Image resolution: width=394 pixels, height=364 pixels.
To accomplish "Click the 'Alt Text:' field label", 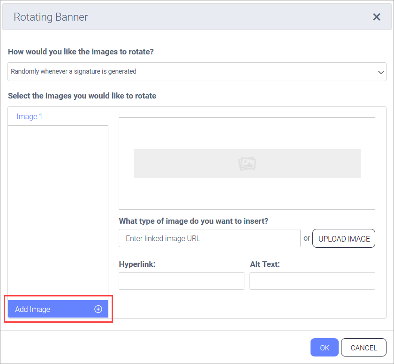I will tap(265, 264).
